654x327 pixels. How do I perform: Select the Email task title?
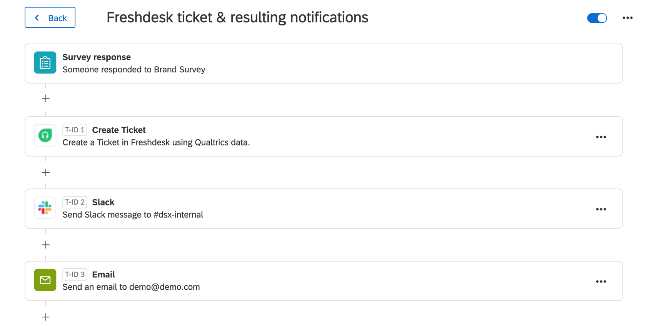tap(103, 274)
